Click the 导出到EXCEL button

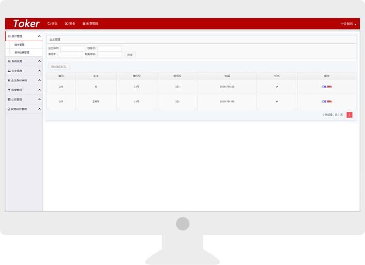click(58, 67)
